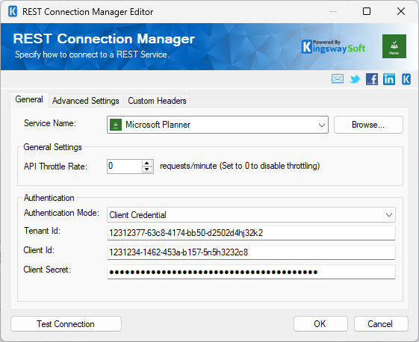Screen dimensions: 419x342
Task: Open the Advanced Settings tab
Action: point(86,101)
